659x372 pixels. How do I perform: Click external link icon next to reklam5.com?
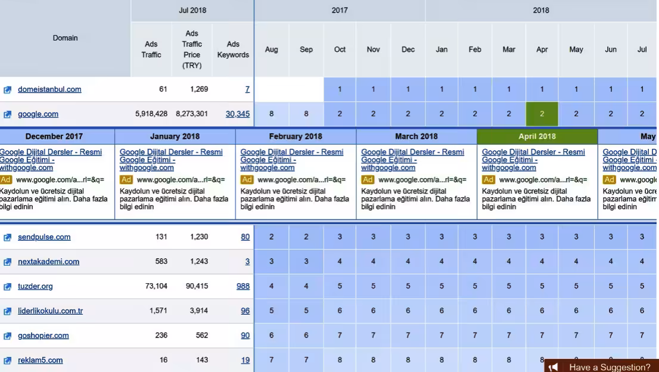tap(8, 361)
